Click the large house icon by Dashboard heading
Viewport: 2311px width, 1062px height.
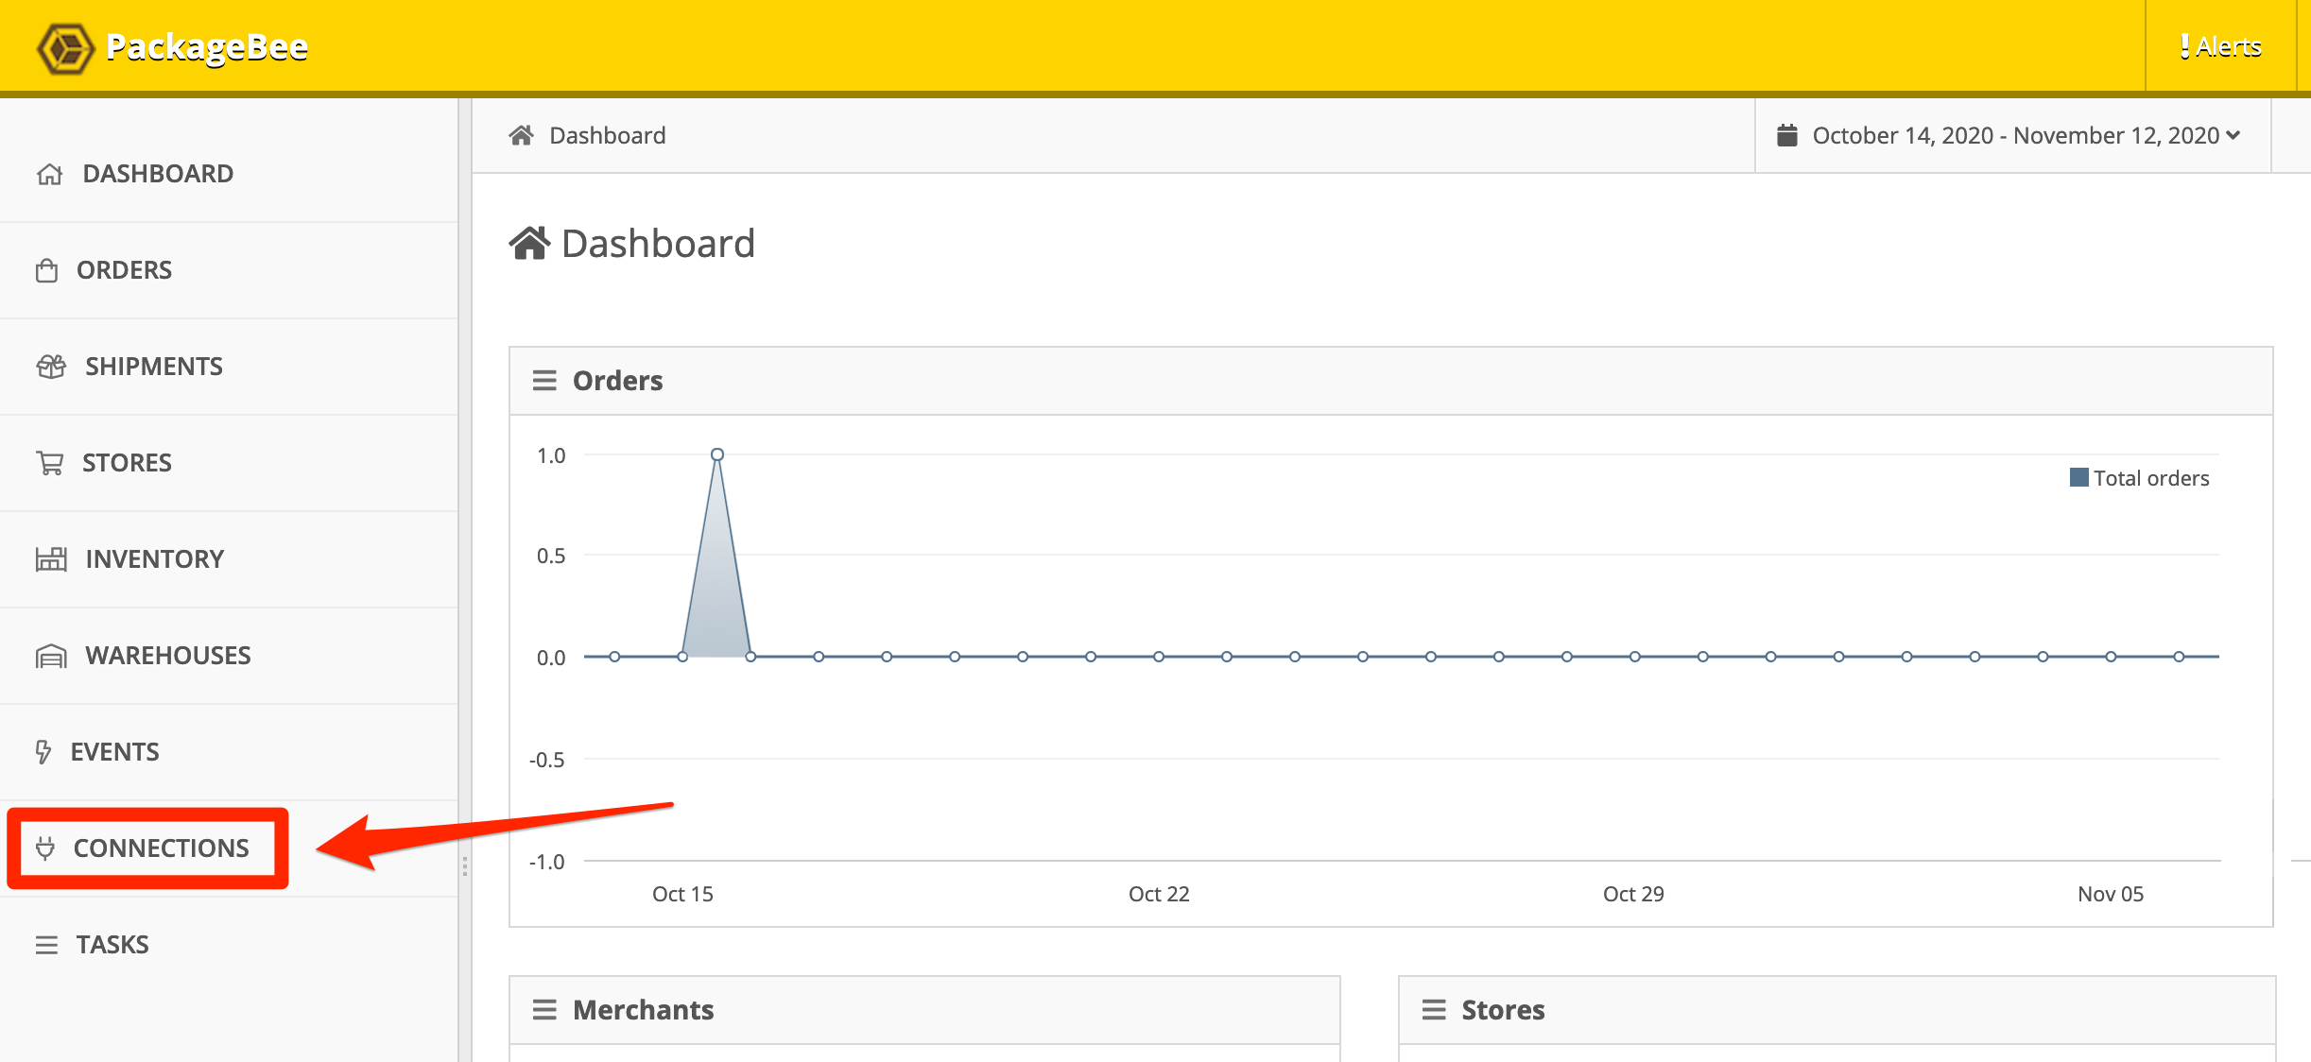529,243
